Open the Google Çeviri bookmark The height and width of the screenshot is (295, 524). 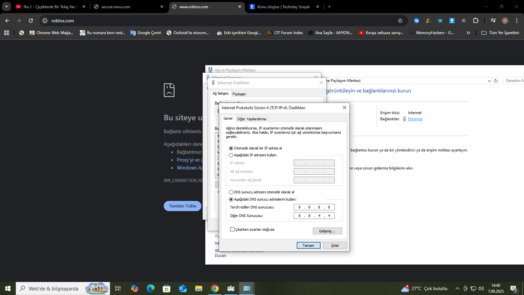146,33
